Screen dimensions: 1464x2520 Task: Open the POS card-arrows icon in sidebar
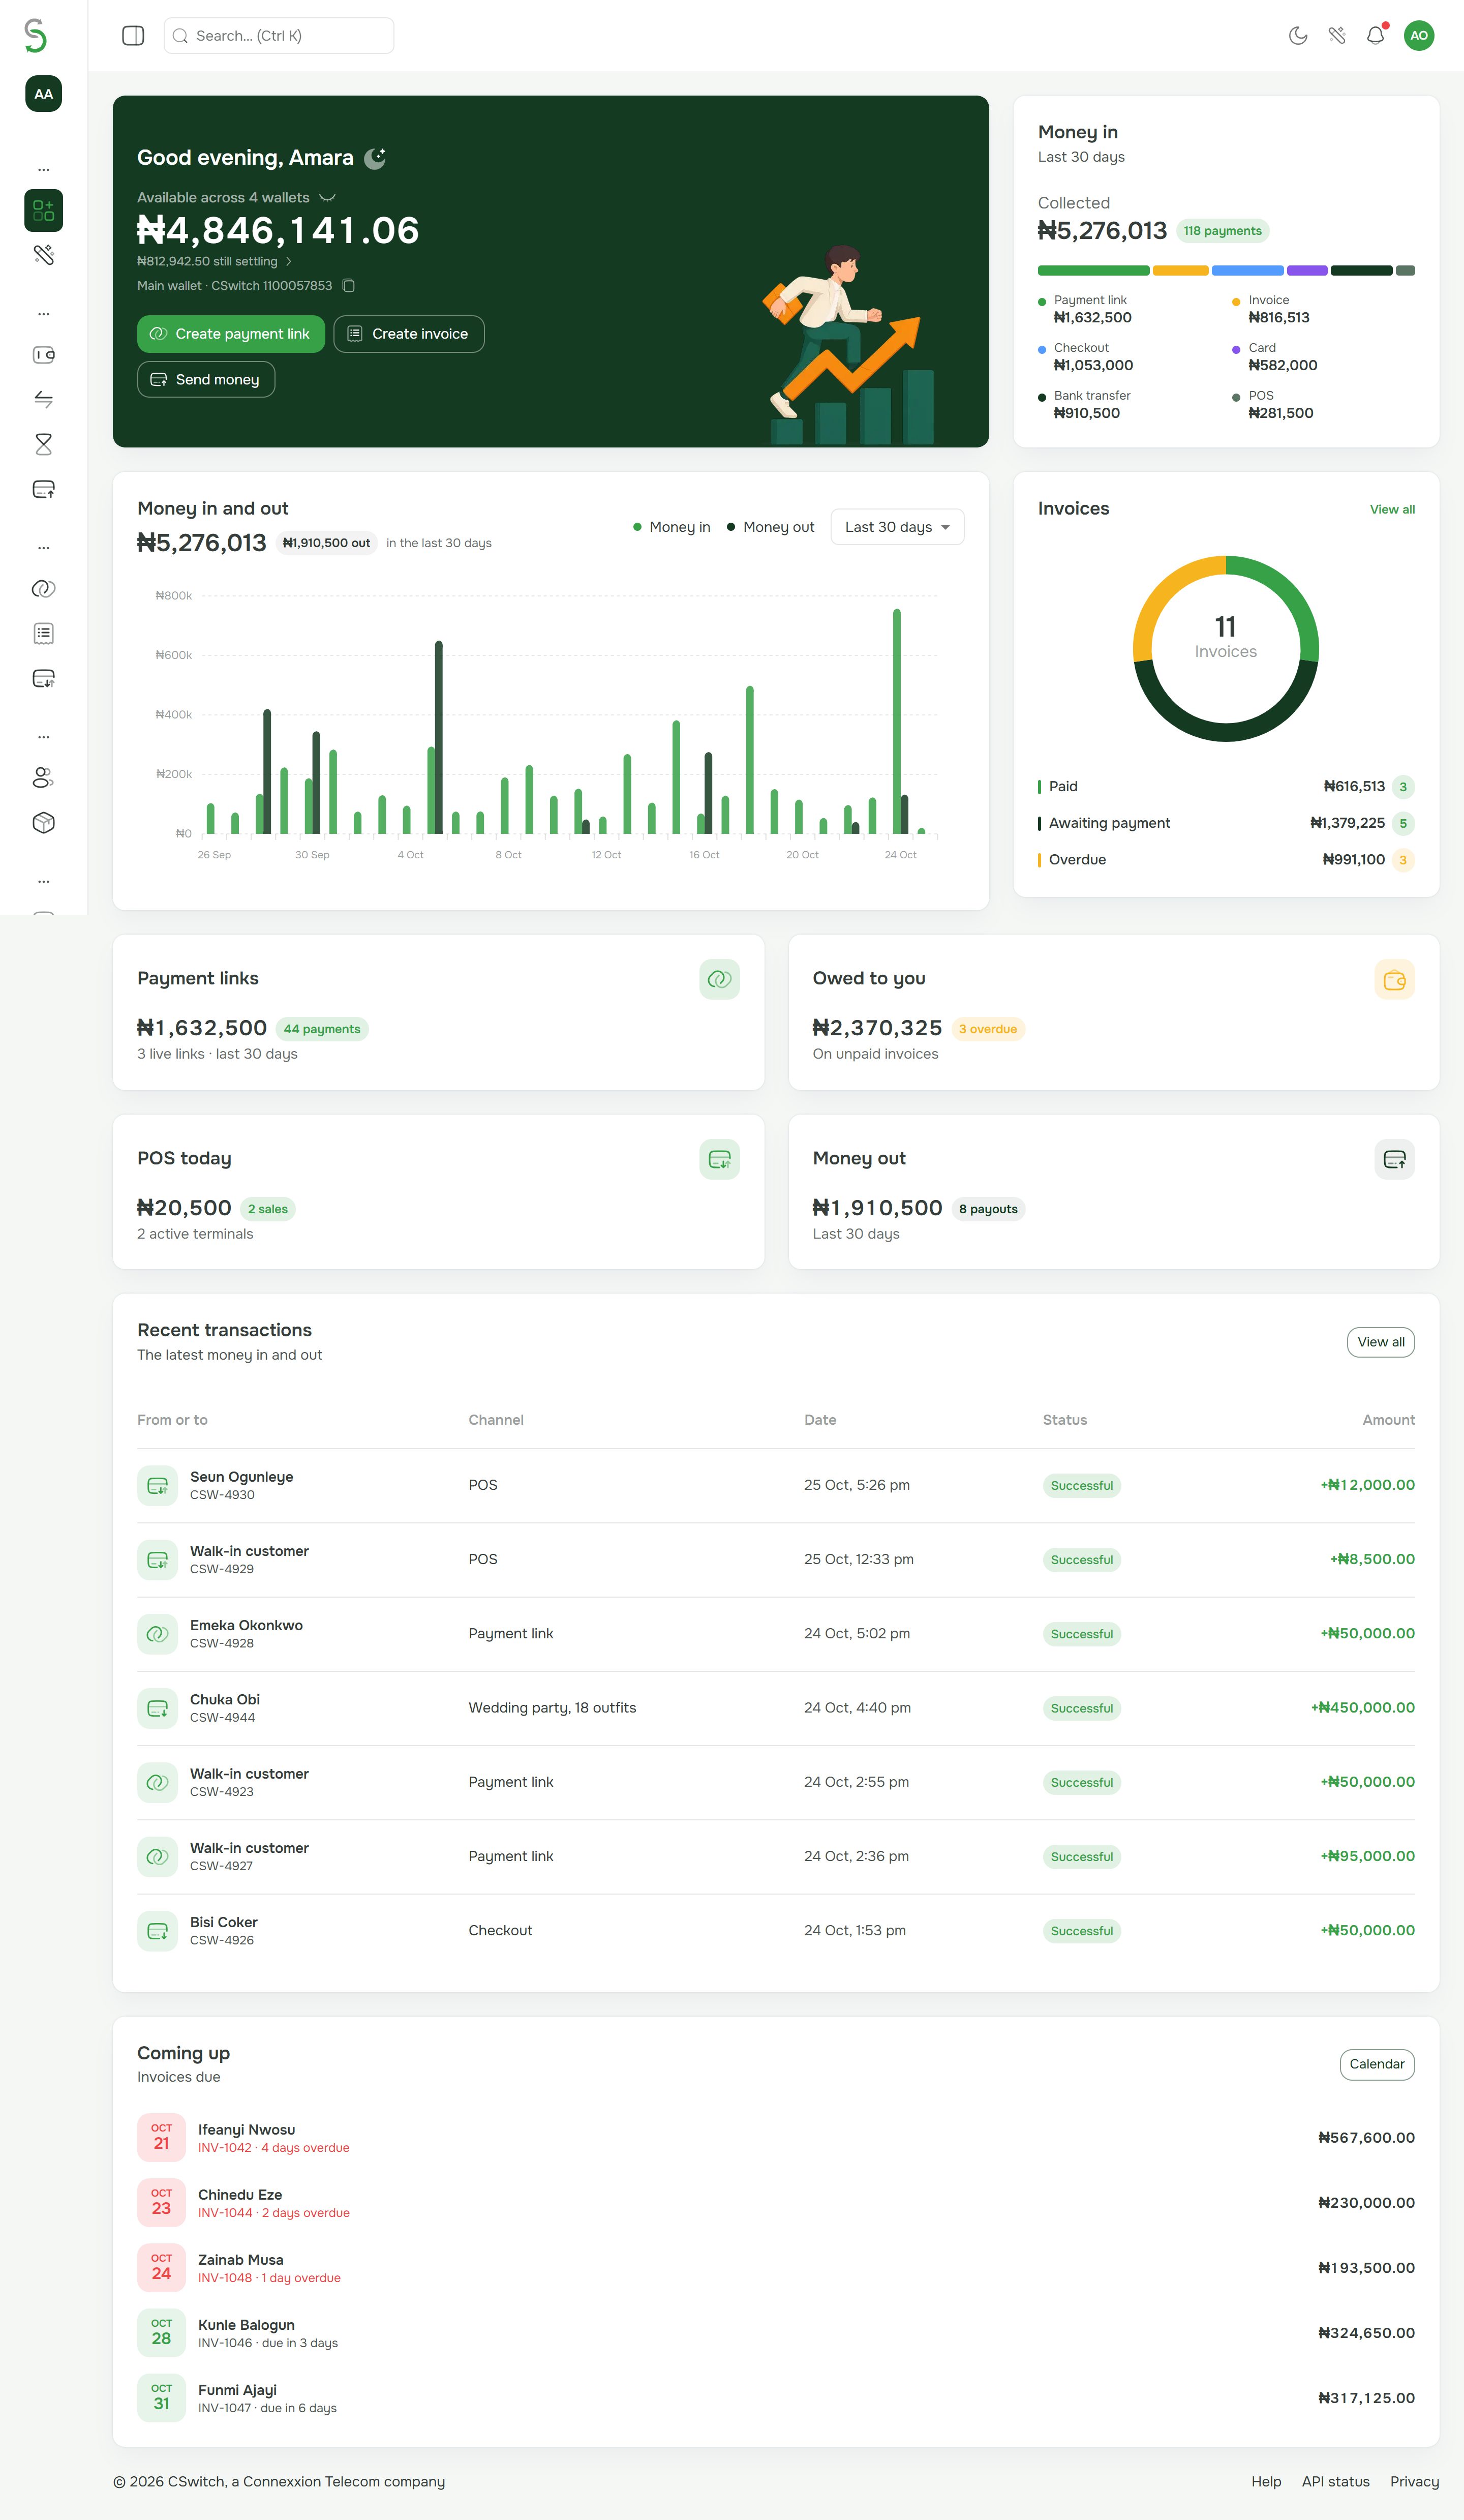43,678
